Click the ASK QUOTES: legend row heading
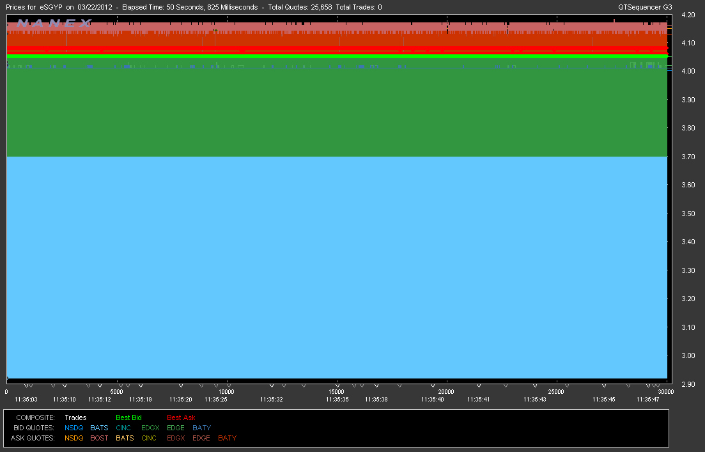The height and width of the screenshot is (452, 705). pos(33,438)
